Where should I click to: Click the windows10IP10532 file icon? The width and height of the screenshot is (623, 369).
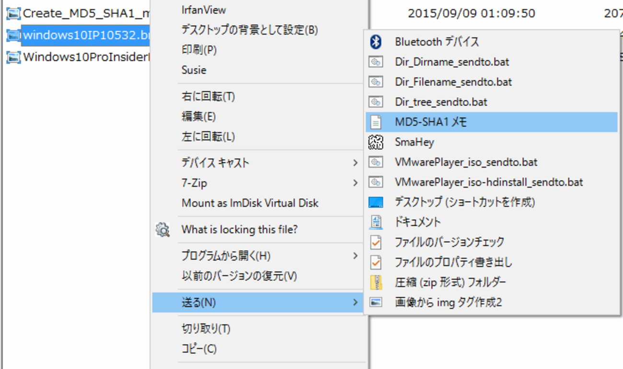point(13,35)
